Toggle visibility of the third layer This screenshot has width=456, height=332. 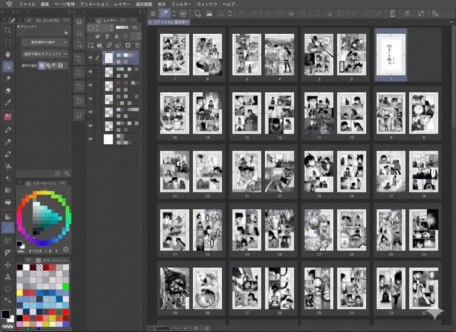tap(90, 85)
